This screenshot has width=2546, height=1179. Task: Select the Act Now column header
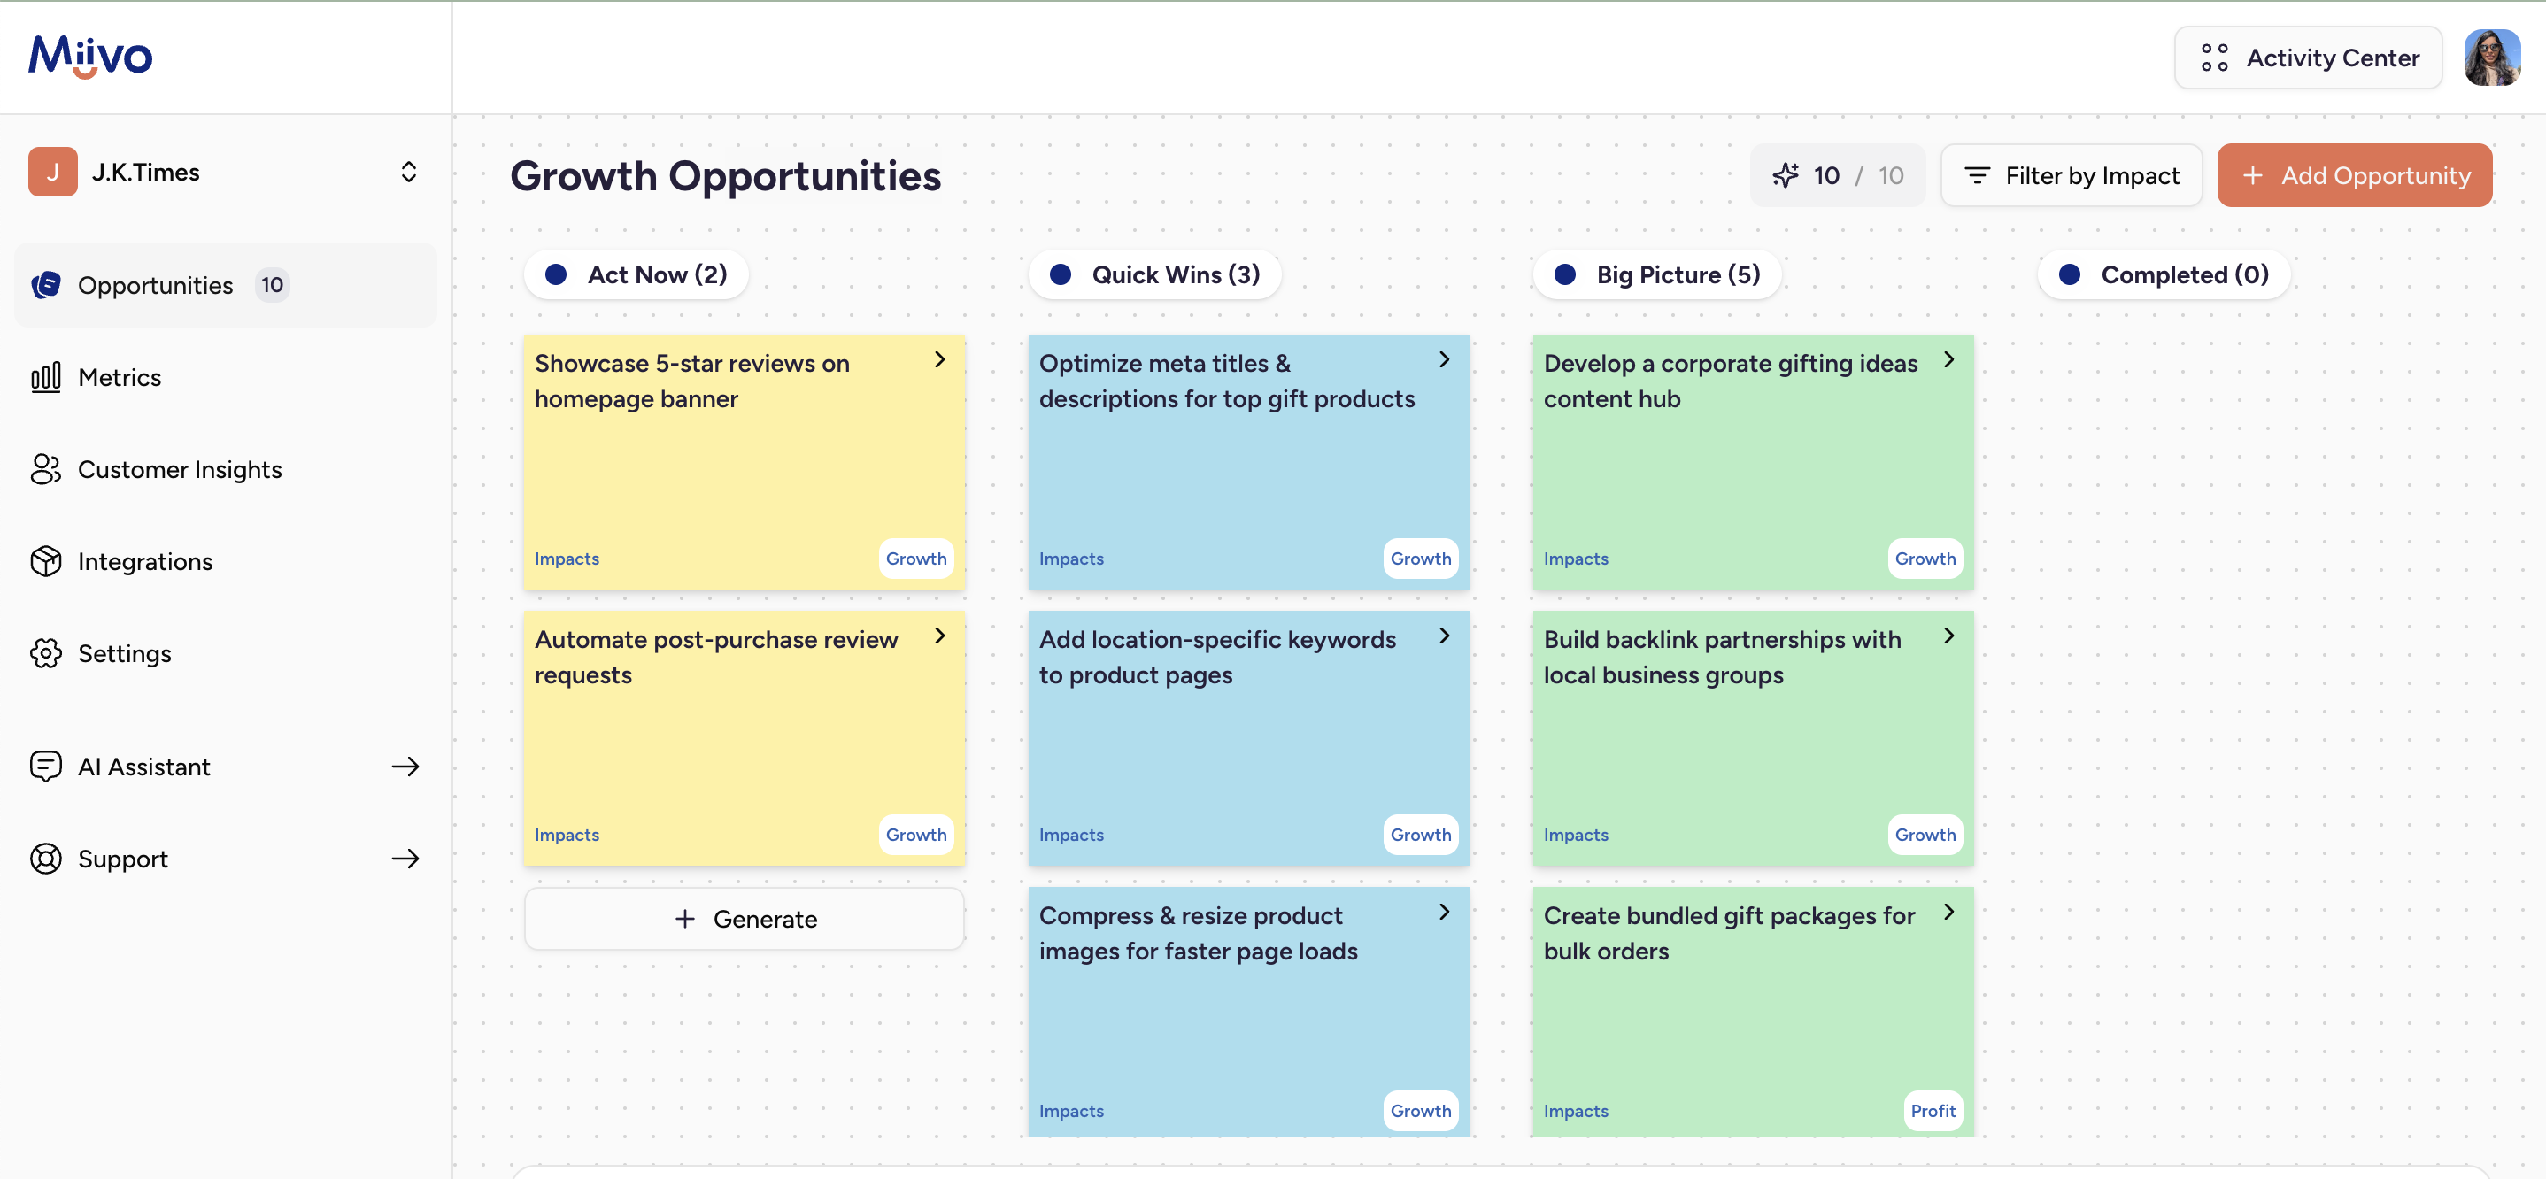click(x=636, y=274)
